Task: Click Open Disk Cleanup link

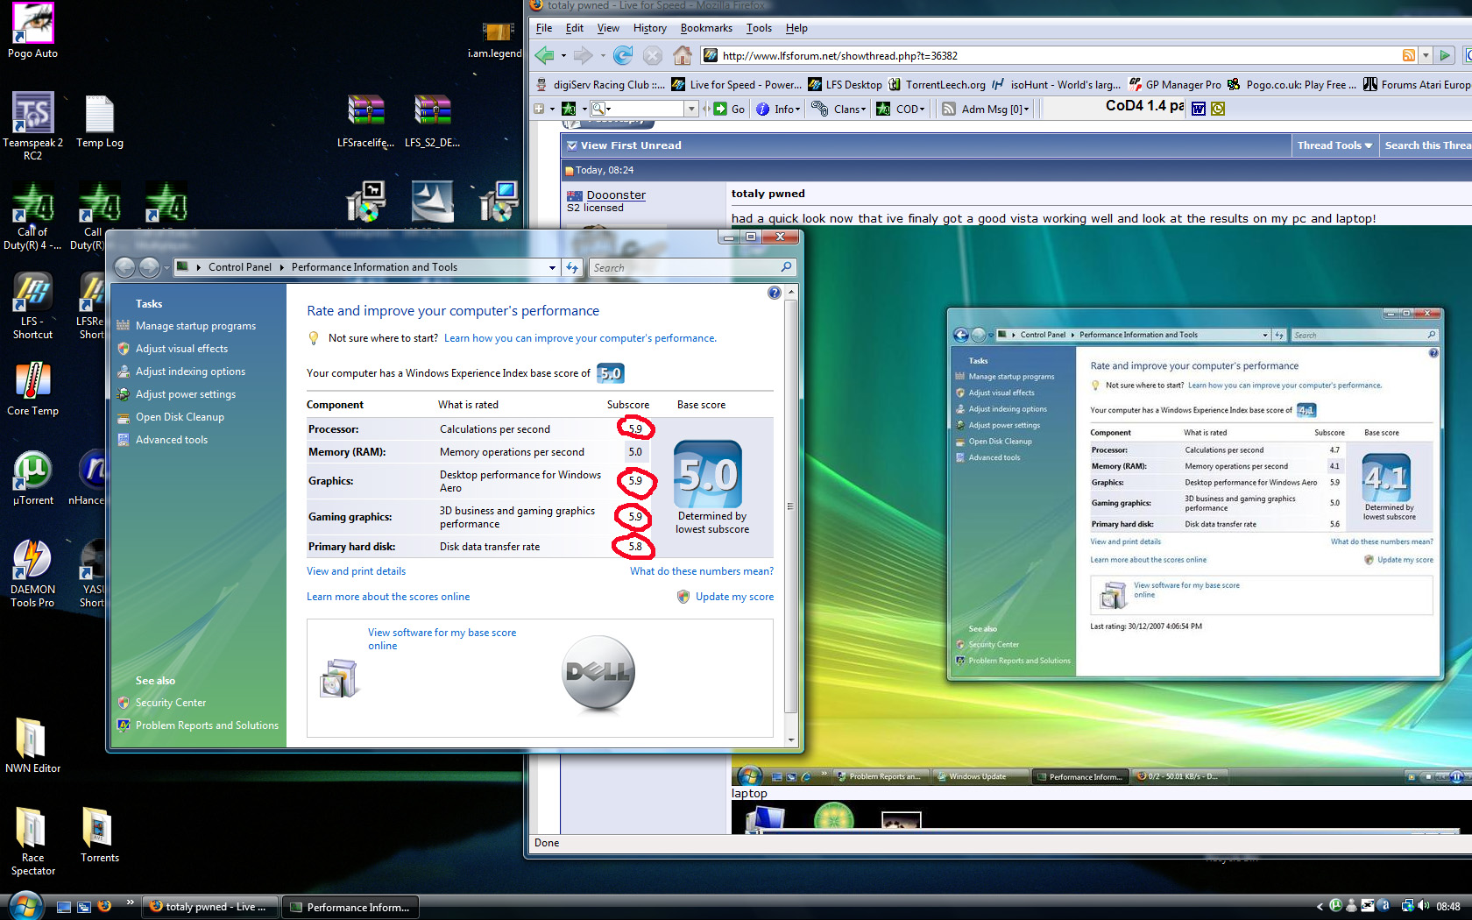Action: coord(180,417)
